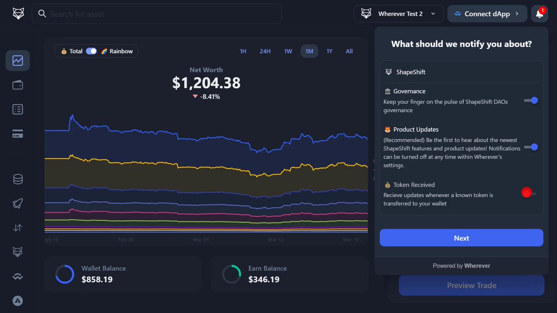Click the Token Received money bag icon
The height and width of the screenshot is (313, 557).
(x=388, y=185)
